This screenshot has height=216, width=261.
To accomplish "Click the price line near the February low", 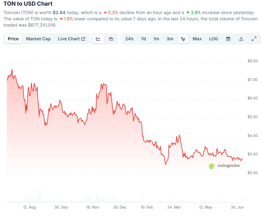I will click(165, 163).
